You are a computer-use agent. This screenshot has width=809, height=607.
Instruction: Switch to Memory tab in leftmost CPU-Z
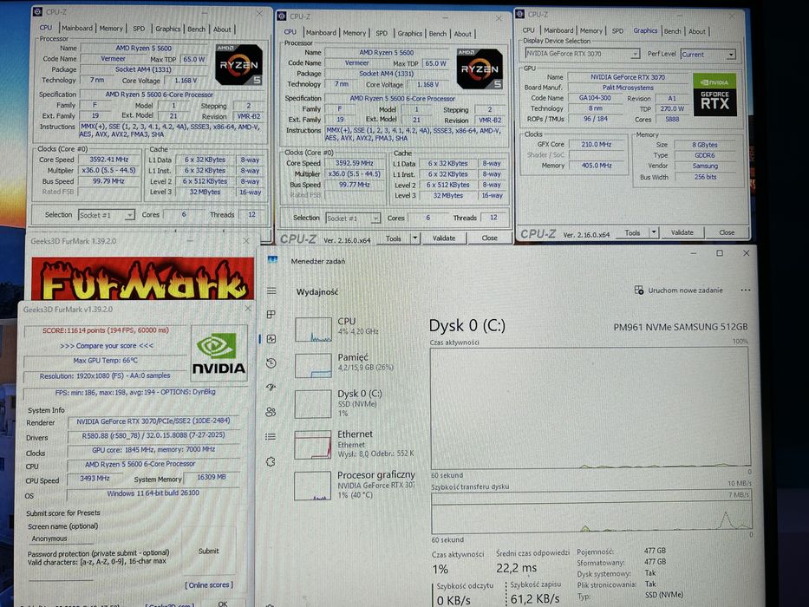[x=111, y=29]
